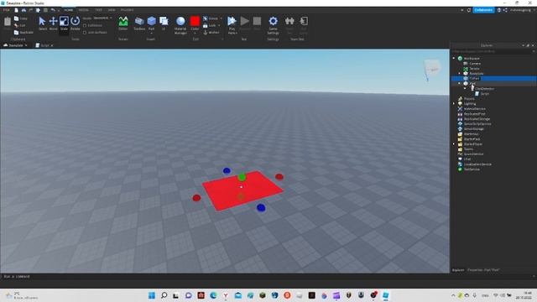Click Copy in the Clipboard group
537x302 pixels.
[21, 18]
